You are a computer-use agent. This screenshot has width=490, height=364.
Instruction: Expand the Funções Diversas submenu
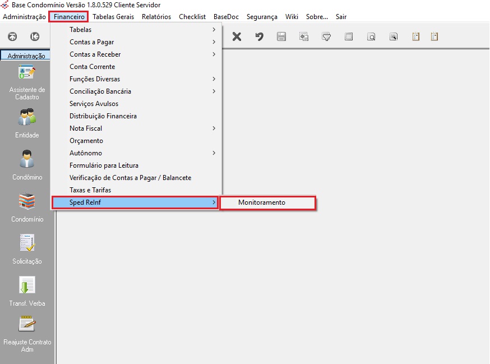coord(136,79)
